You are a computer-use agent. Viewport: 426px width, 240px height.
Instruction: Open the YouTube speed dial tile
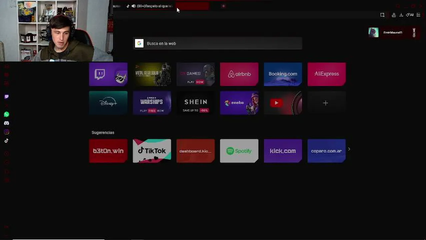tap(283, 103)
